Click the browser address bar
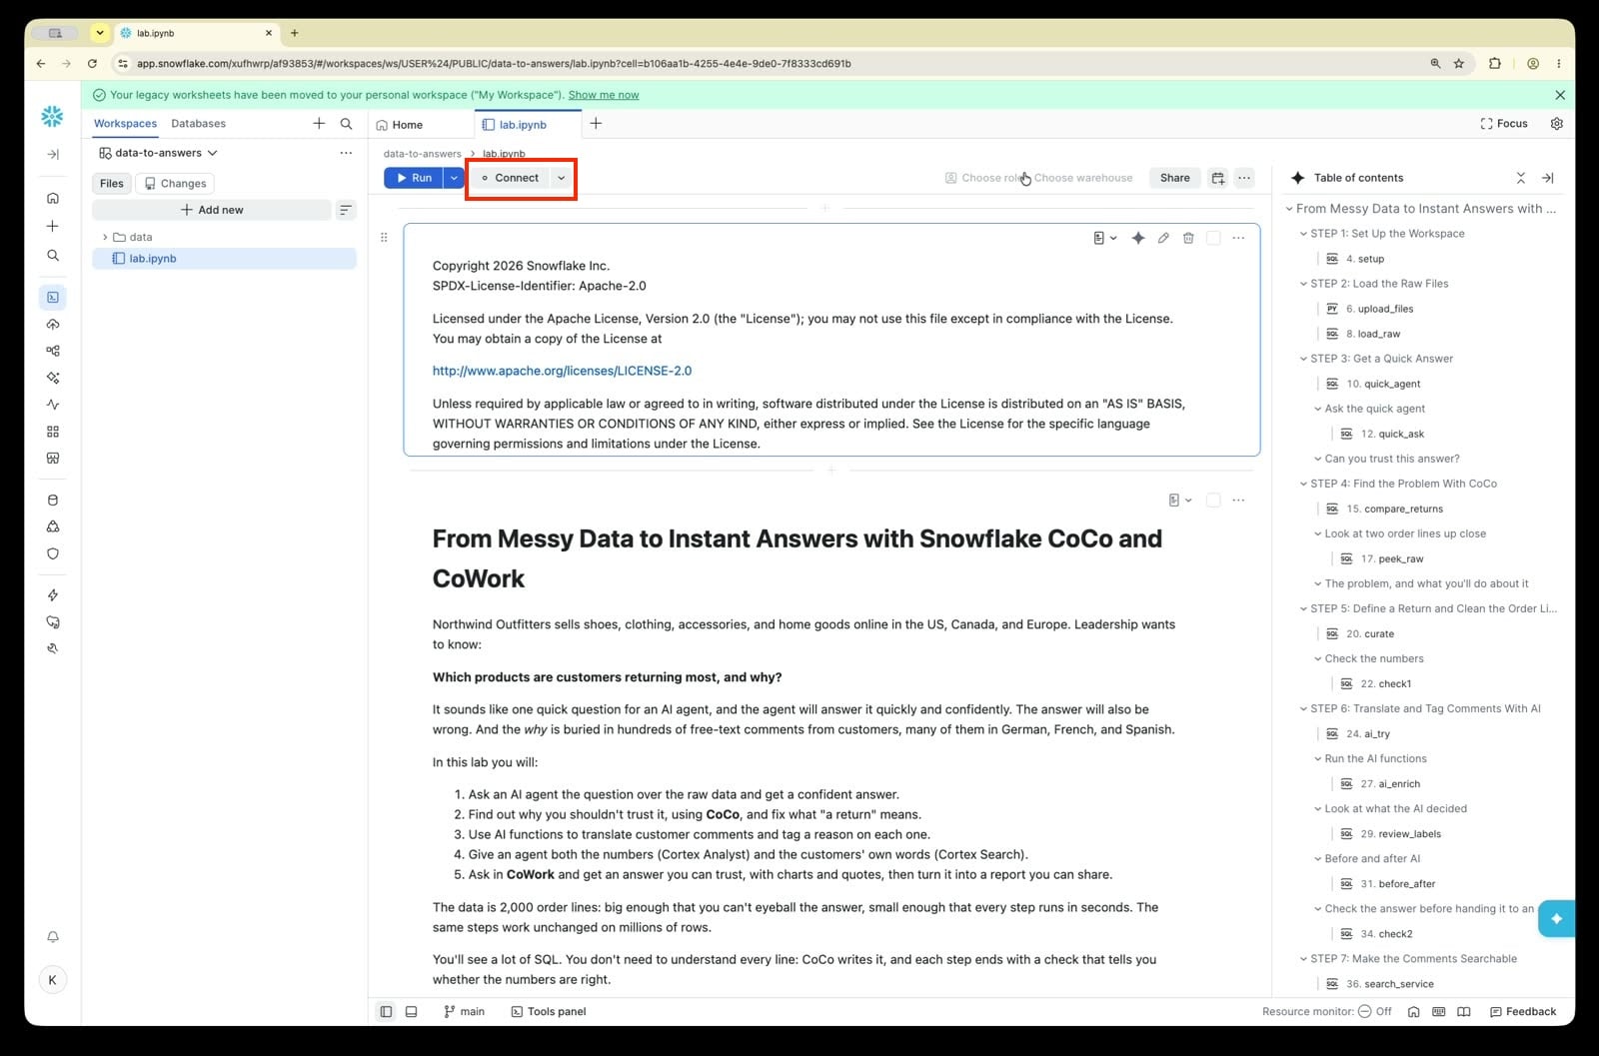The height and width of the screenshot is (1056, 1599). (x=770, y=63)
